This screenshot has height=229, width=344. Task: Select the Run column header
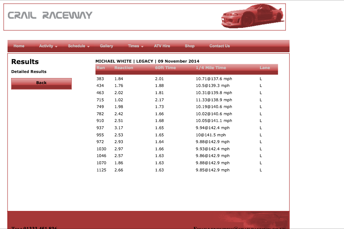pyautogui.click(x=101, y=68)
